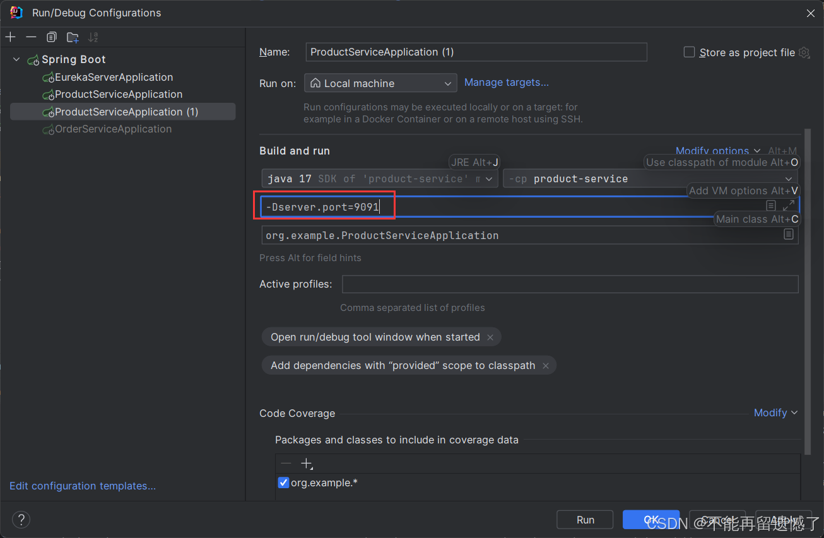Create a new configuration folder
The height and width of the screenshot is (538, 824).
pos(73,37)
